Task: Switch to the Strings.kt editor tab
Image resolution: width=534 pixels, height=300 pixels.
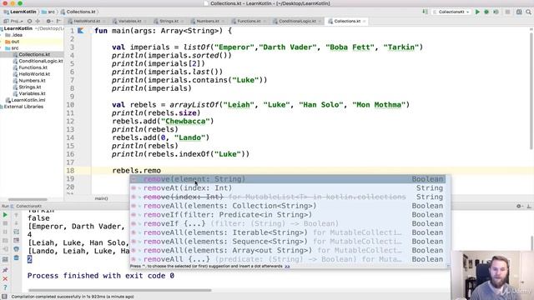Action: click(169, 21)
